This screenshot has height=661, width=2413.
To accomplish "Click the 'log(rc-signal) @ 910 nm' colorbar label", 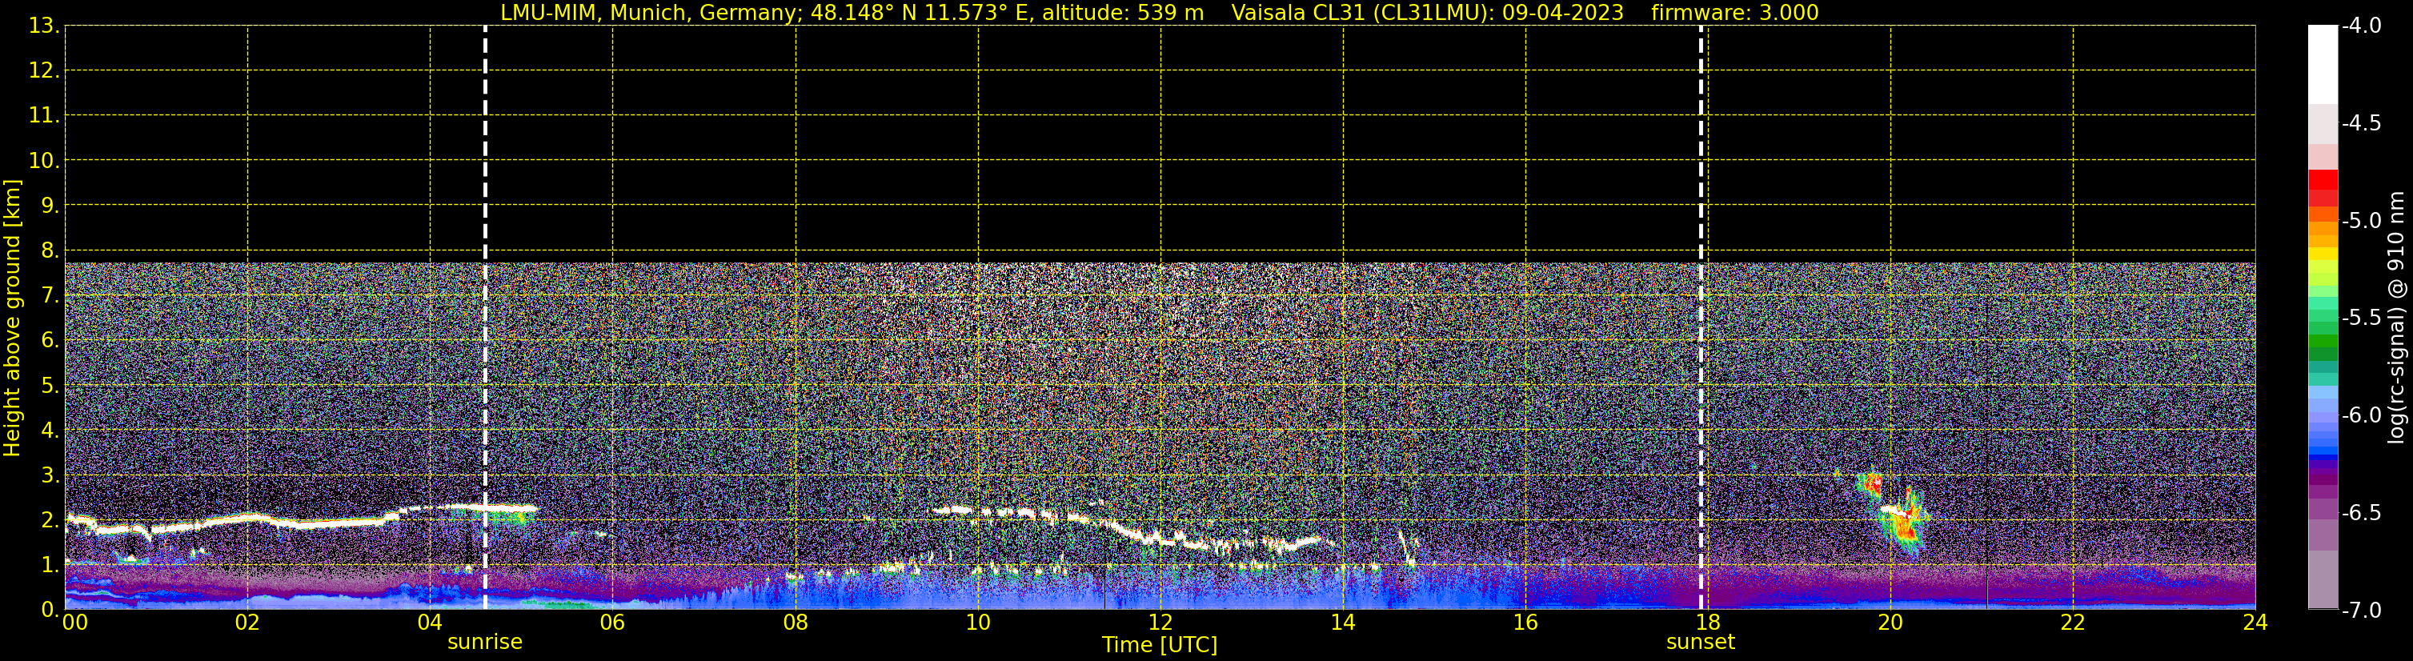I will click(2396, 318).
